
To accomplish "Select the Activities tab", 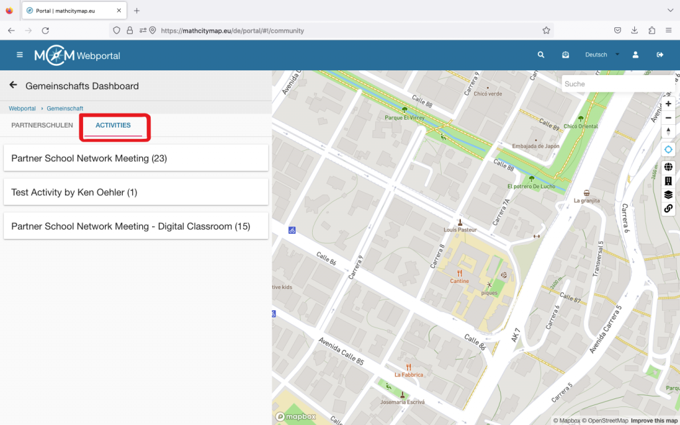I will pyautogui.click(x=113, y=126).
